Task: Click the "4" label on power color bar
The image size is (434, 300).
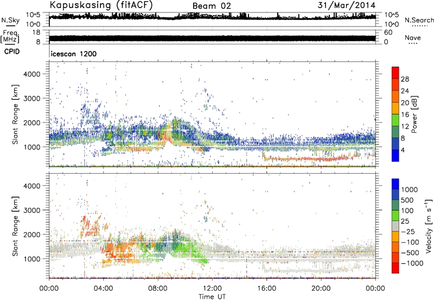Action: tap(403, 150)
